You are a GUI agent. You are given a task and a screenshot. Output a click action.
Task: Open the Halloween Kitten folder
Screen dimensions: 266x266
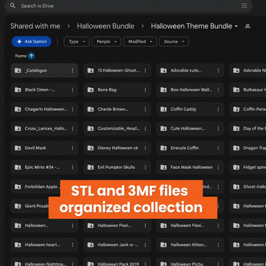point(191,245)
